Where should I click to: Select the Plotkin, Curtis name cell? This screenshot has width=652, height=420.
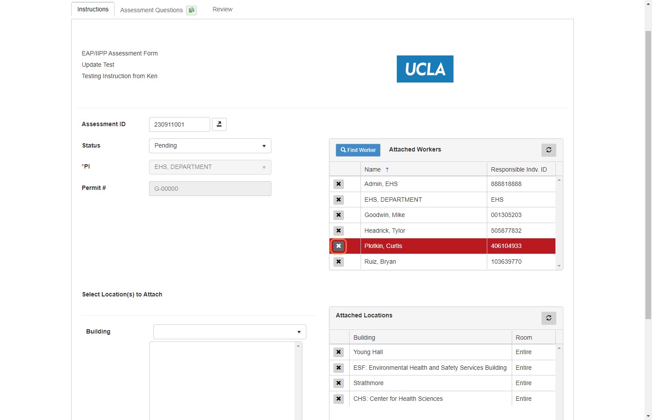tap(424, 246)
